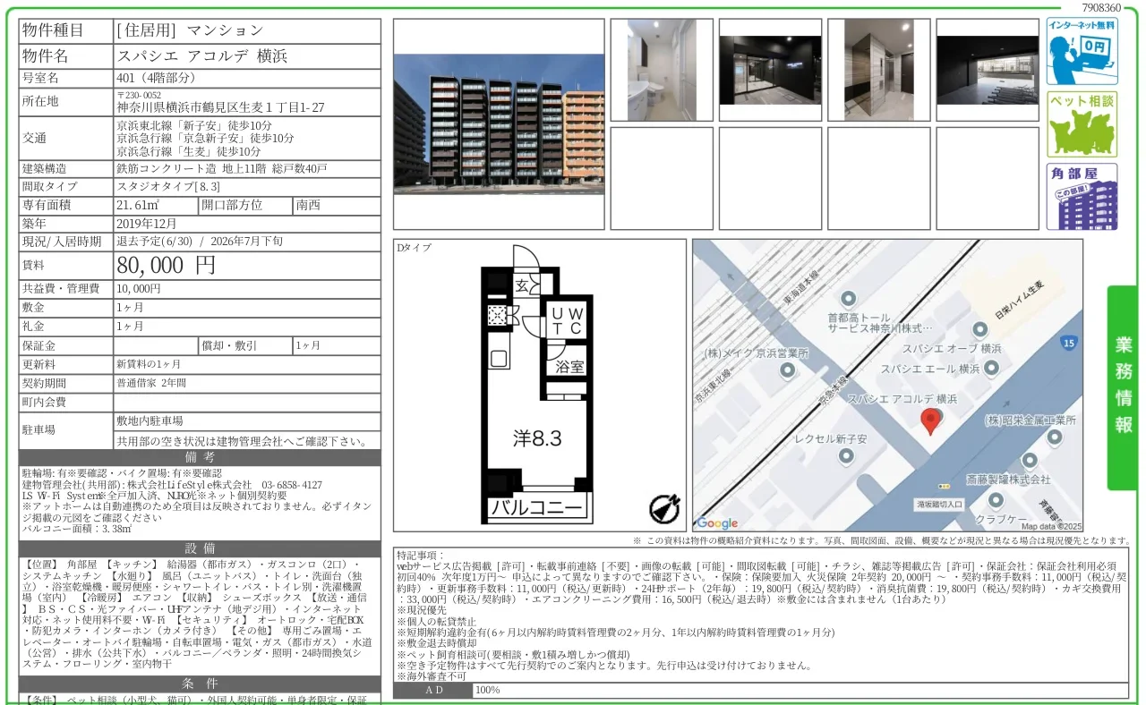Click 京浜急行線「京急新子安」徒歩10分 line
The image size is (1146, 705).
point(205,138)
